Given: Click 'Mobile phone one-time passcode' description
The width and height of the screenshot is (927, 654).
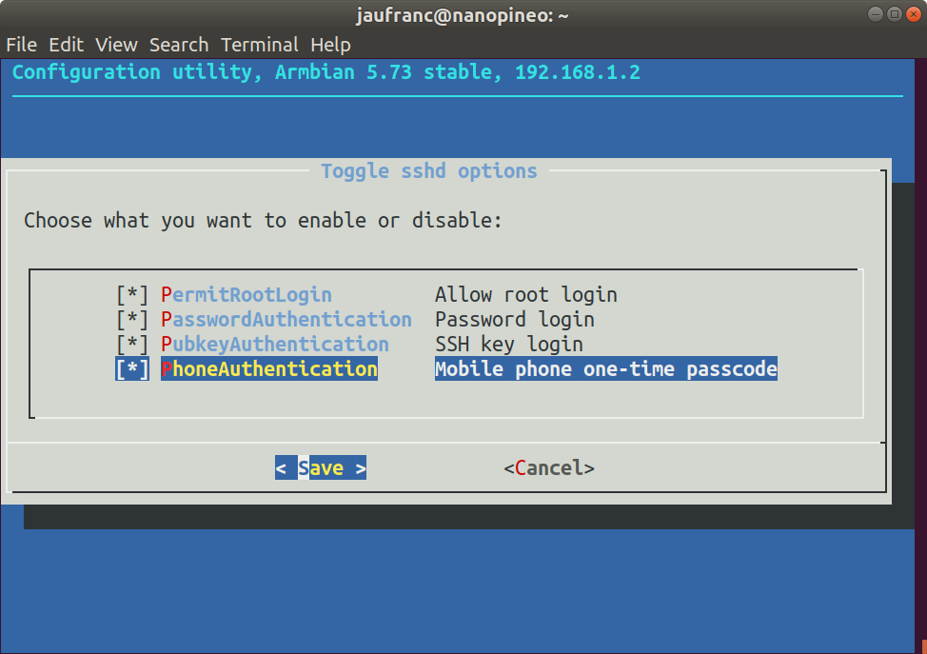Looking at the screenshot, I should [x=606, y=369].
